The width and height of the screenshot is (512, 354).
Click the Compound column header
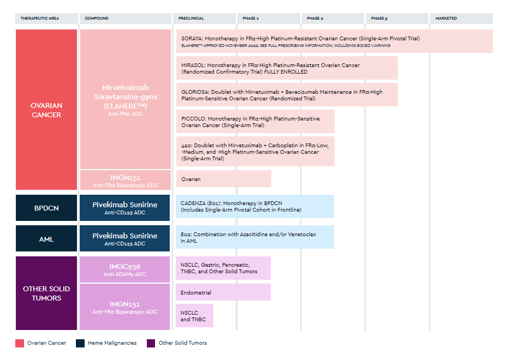point(126,18)
